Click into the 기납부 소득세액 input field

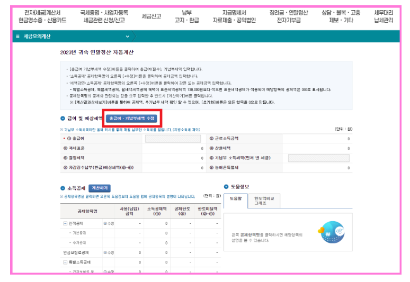click(319, 158)
